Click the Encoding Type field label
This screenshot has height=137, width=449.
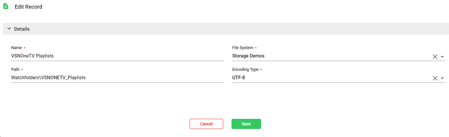click(245, 69)
